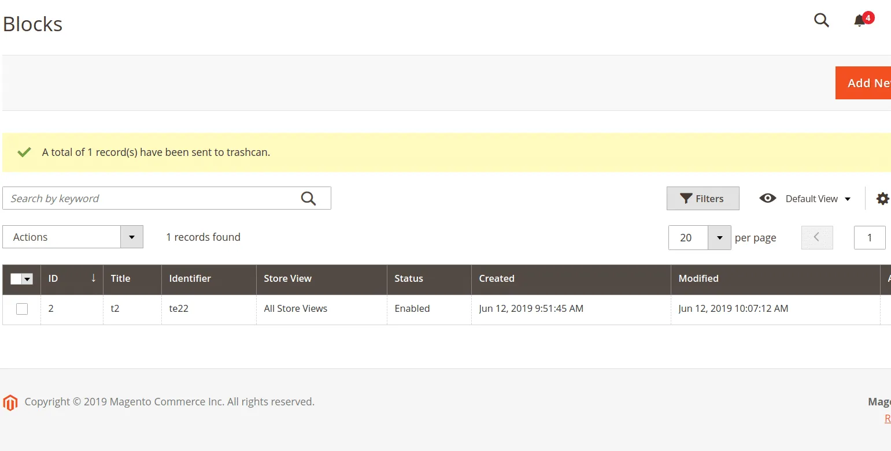
Task: Click the magnifying glass search icon in header
Action: [x=821, y=20]
